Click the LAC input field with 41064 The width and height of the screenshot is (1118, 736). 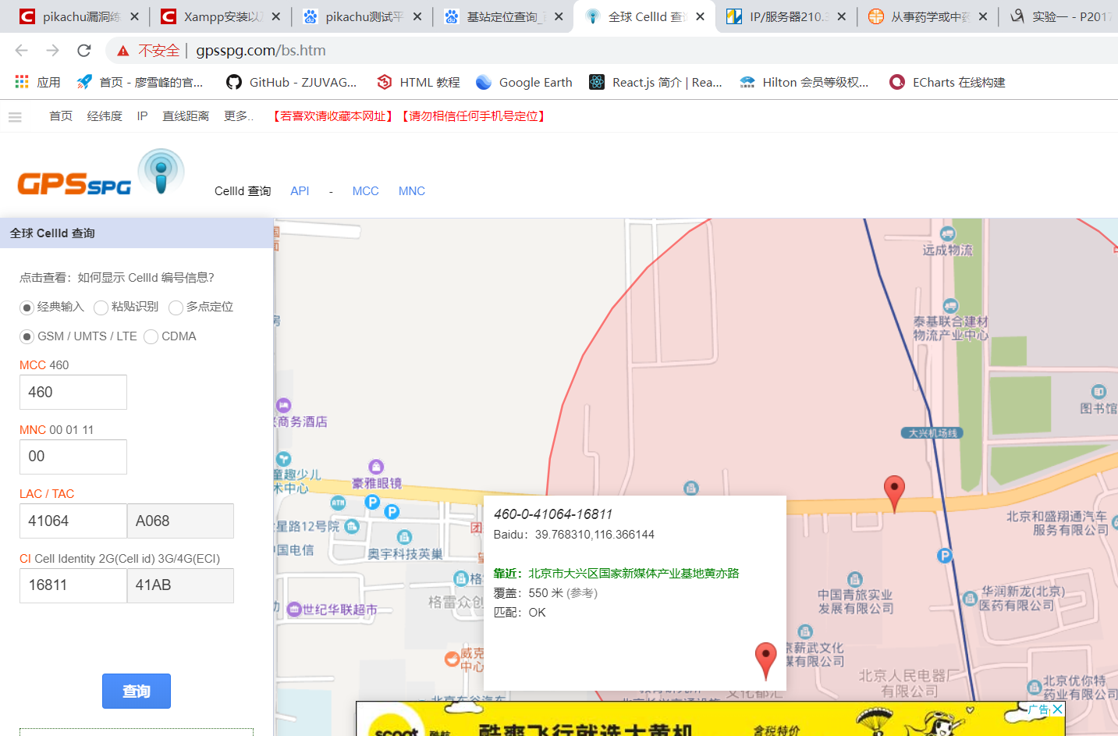(73, 521)
